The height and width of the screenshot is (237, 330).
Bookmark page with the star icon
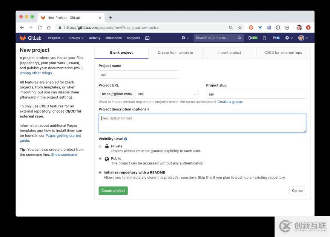point(240,28)
